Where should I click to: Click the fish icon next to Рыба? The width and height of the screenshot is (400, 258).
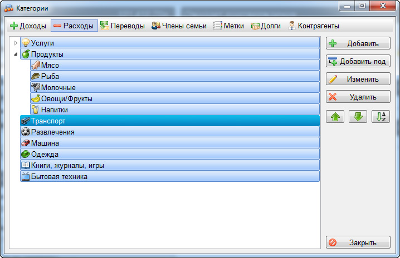coord(35,76)
